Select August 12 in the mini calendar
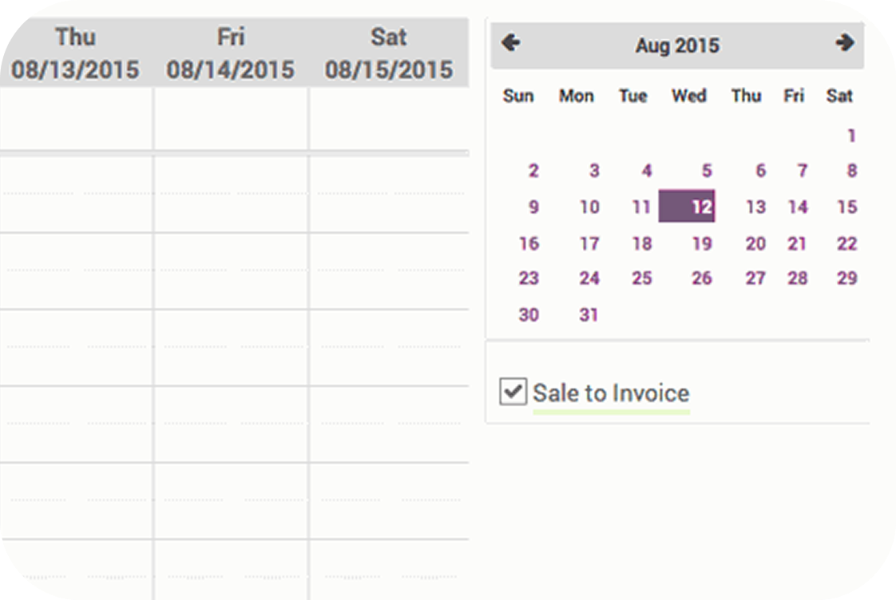Image resolution: width=896 pixels, height=600 pixels. click(688, 207)
